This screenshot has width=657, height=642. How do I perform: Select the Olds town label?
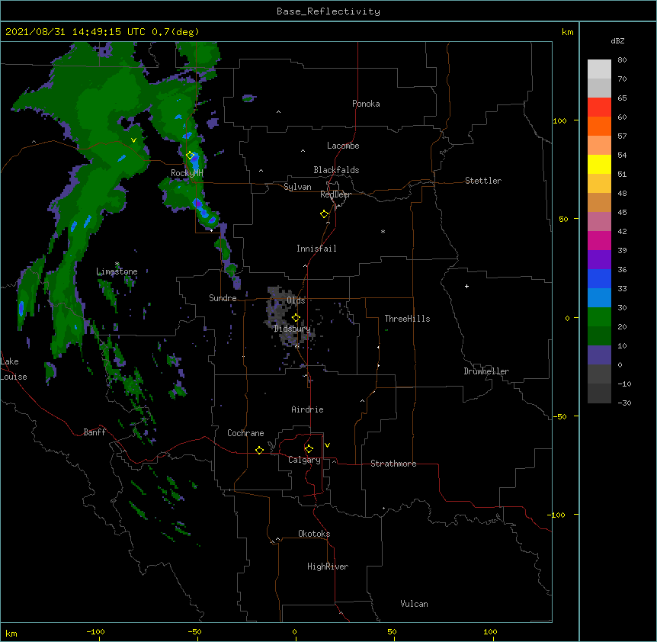click(296, 300)
